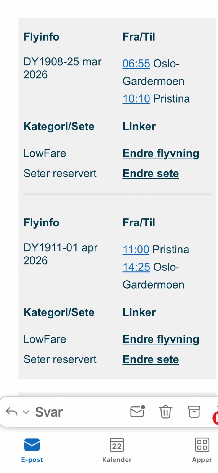Image resolution: width=218 pixels, height=473 pixels.
Task: Switch to the Kalender tab
Action: [117, 451]
